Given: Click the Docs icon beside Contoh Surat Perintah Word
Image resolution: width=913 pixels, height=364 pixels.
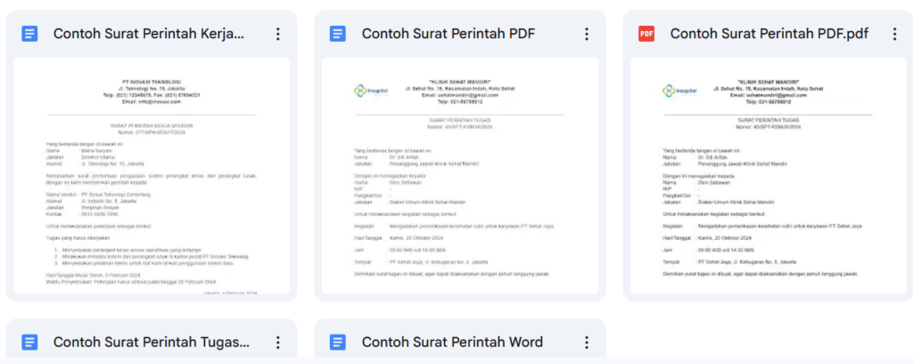Looking at the screenshot, I should click(x=338, y=343).
